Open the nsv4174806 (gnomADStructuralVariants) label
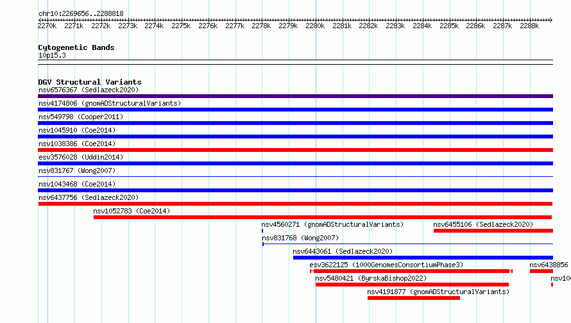 pyautogui.click(x=110, y=103)
